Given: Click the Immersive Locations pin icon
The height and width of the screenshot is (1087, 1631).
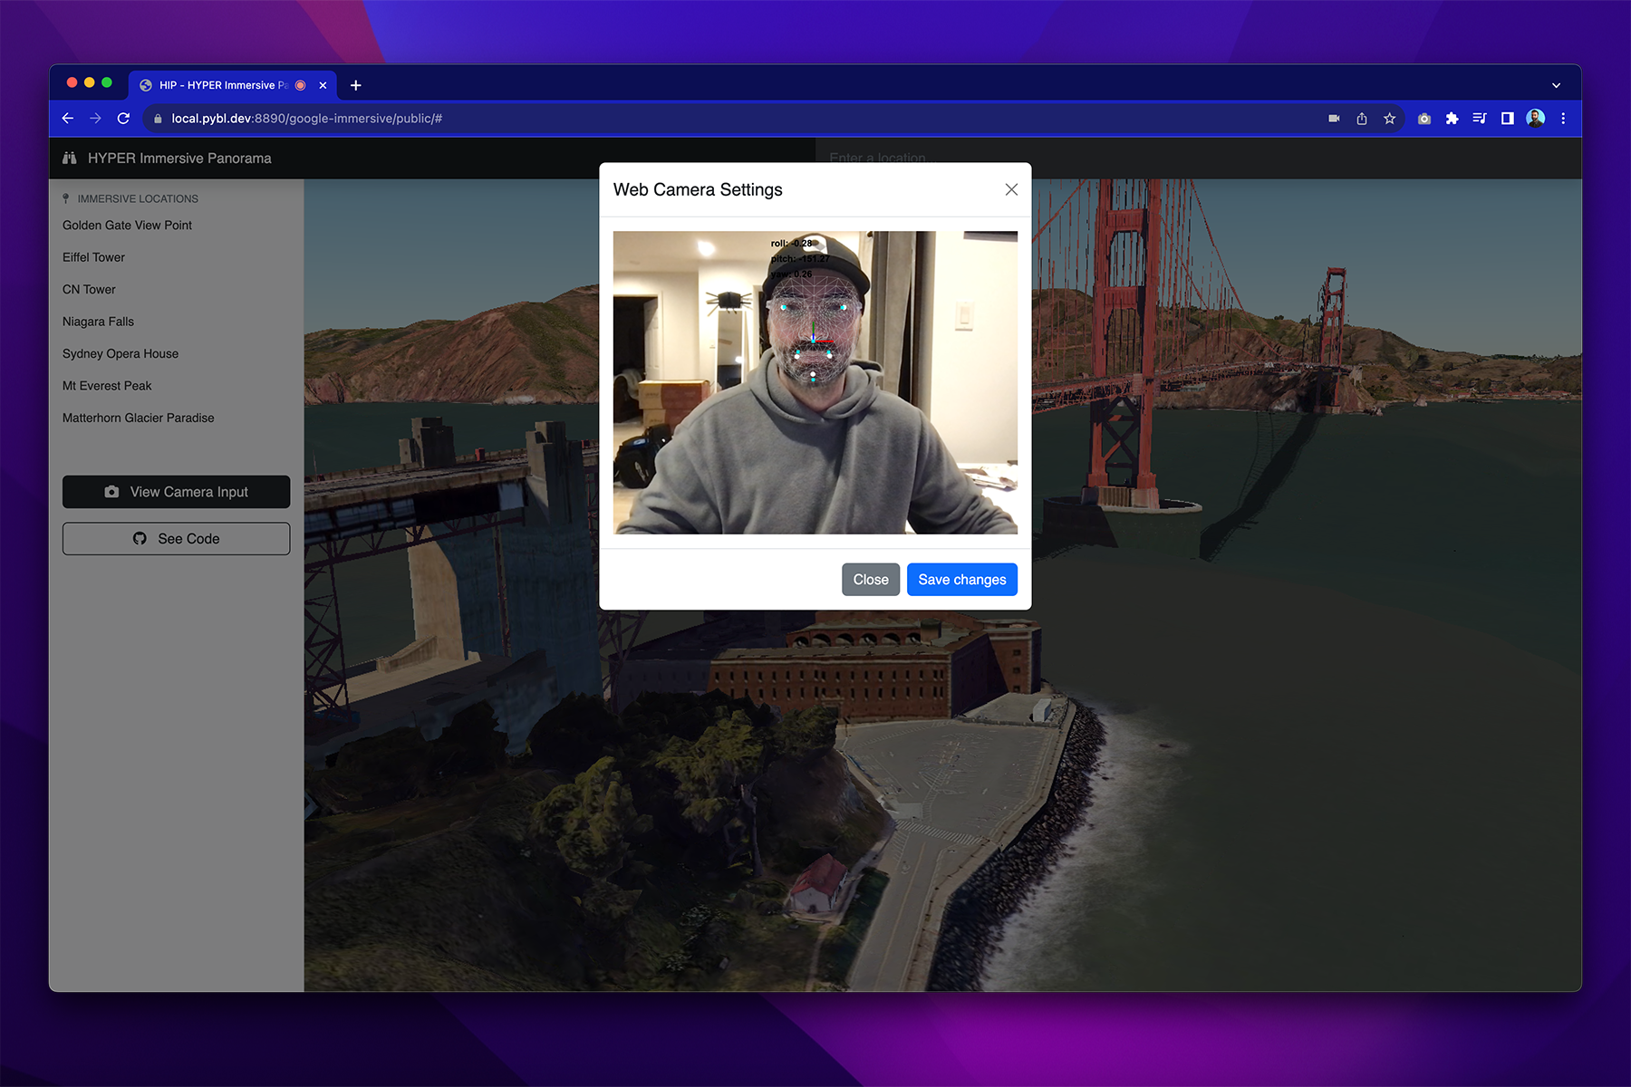Looking at the screenshot, I should click(x=66, y=198).
